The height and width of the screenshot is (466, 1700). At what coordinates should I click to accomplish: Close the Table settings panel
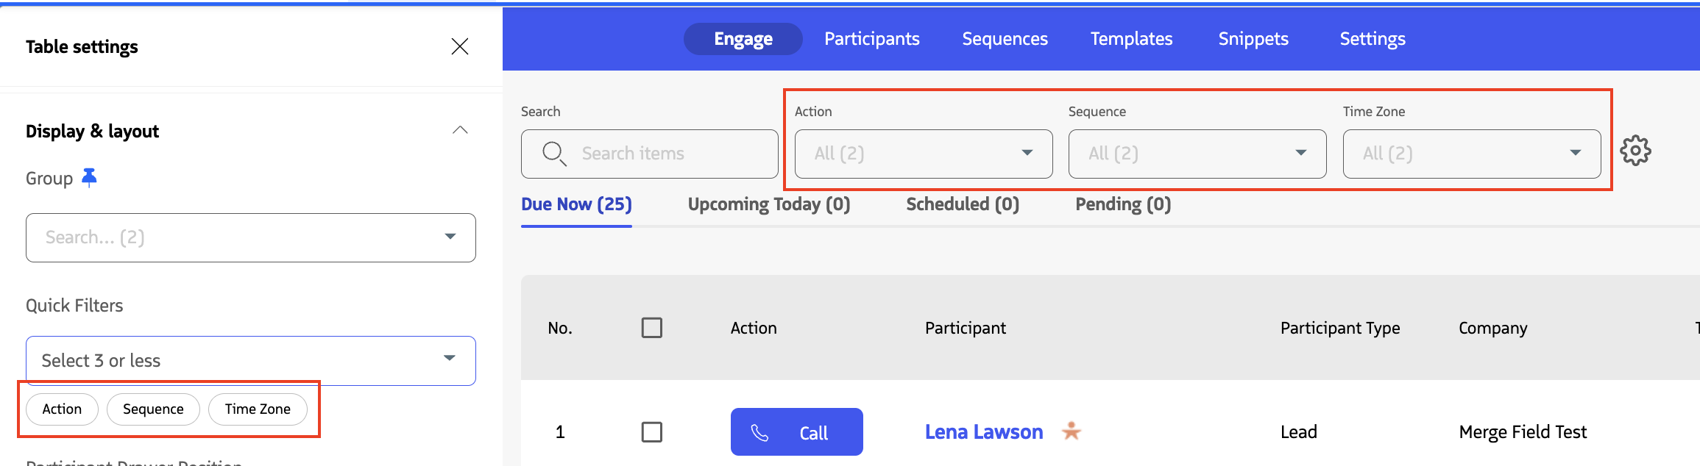click(460, 46)
